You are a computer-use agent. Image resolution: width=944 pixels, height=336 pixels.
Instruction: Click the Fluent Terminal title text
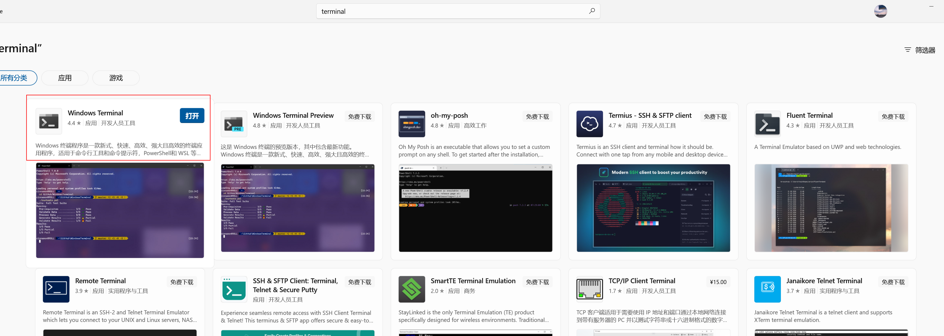tap(809, 115)
